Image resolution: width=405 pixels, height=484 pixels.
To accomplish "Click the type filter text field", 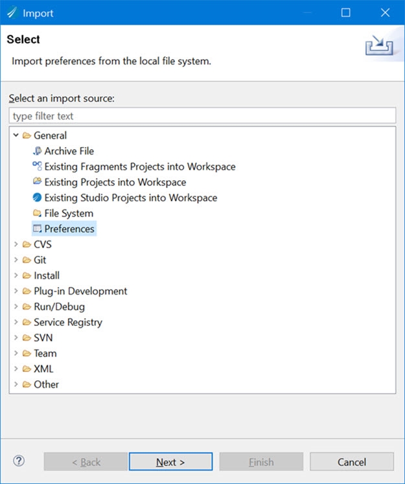I will coord(202,116).
